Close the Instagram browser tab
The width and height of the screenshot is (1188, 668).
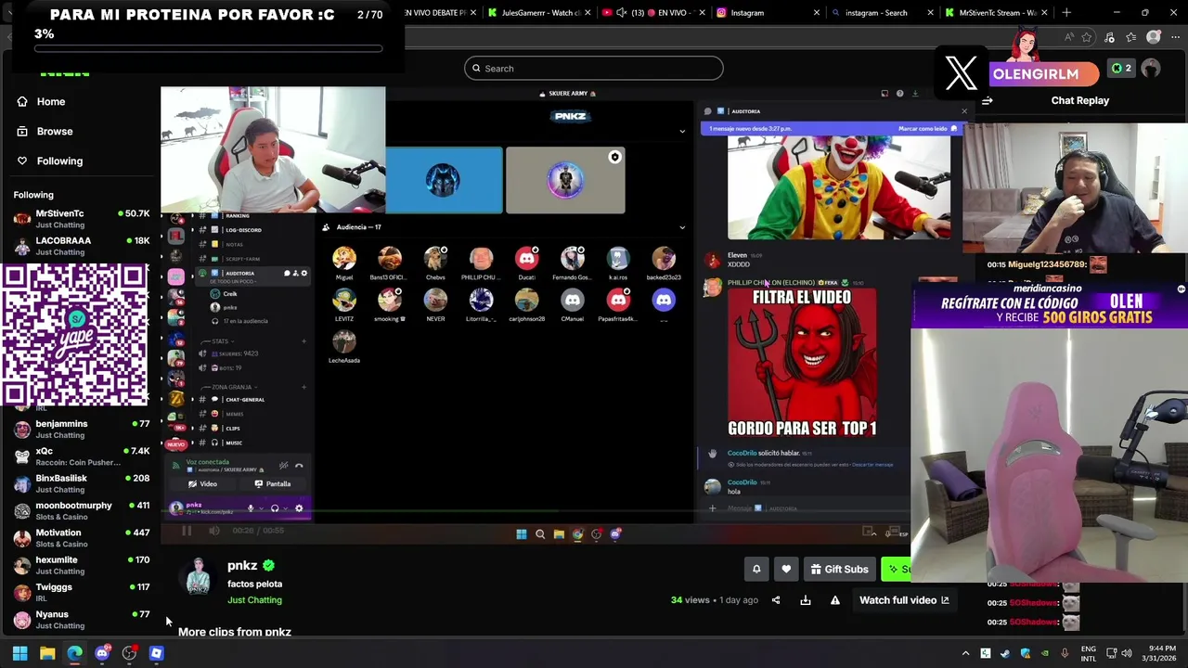pyautogui.click(x=817, y=13)
